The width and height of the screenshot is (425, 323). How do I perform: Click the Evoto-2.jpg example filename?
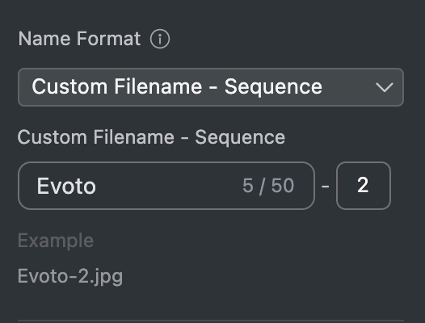pyautogui.click(x=70, y=277)
